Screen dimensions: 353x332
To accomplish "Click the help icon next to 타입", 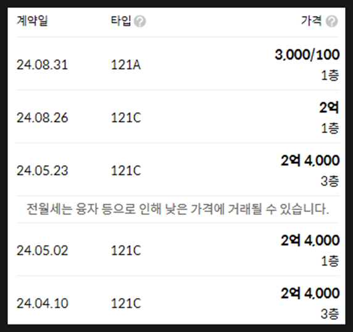I will [140, 22].
